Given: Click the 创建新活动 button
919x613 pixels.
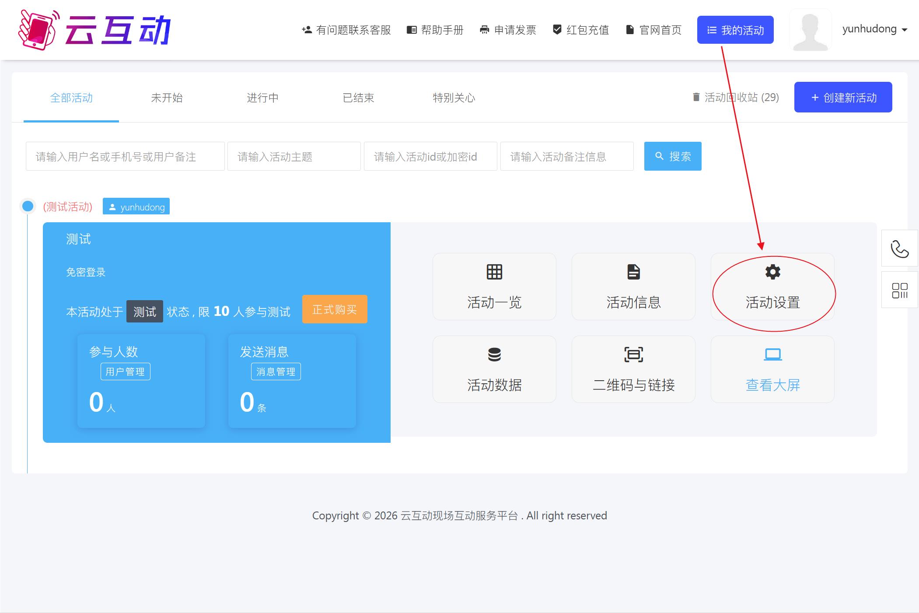Looking at the screenshot, I should click(x=843, y=97).
